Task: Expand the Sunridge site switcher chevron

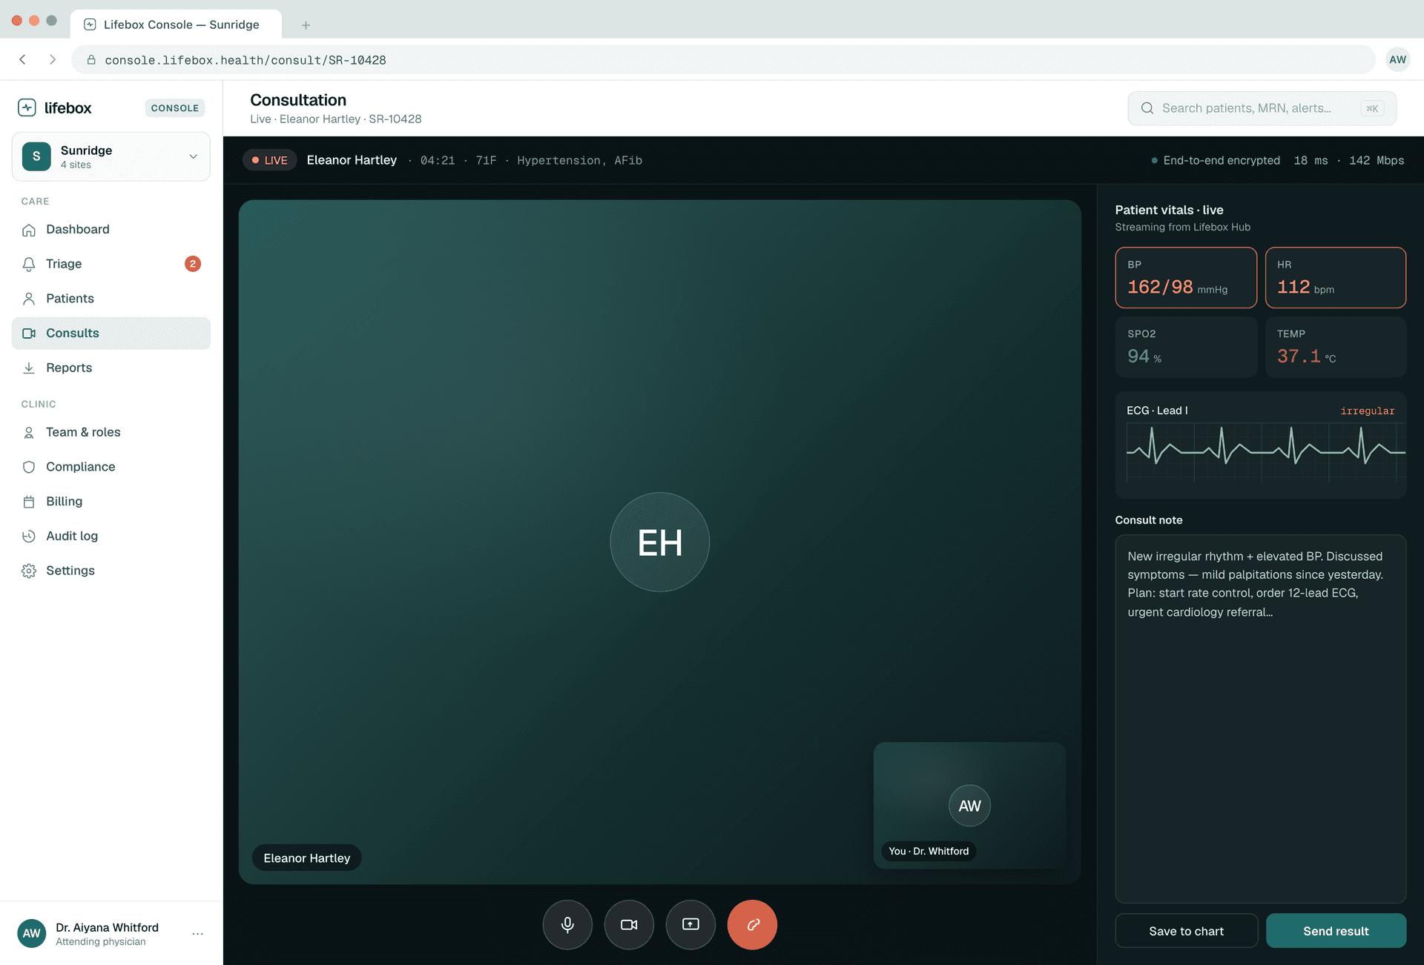Action: click(x=193, y=156)
